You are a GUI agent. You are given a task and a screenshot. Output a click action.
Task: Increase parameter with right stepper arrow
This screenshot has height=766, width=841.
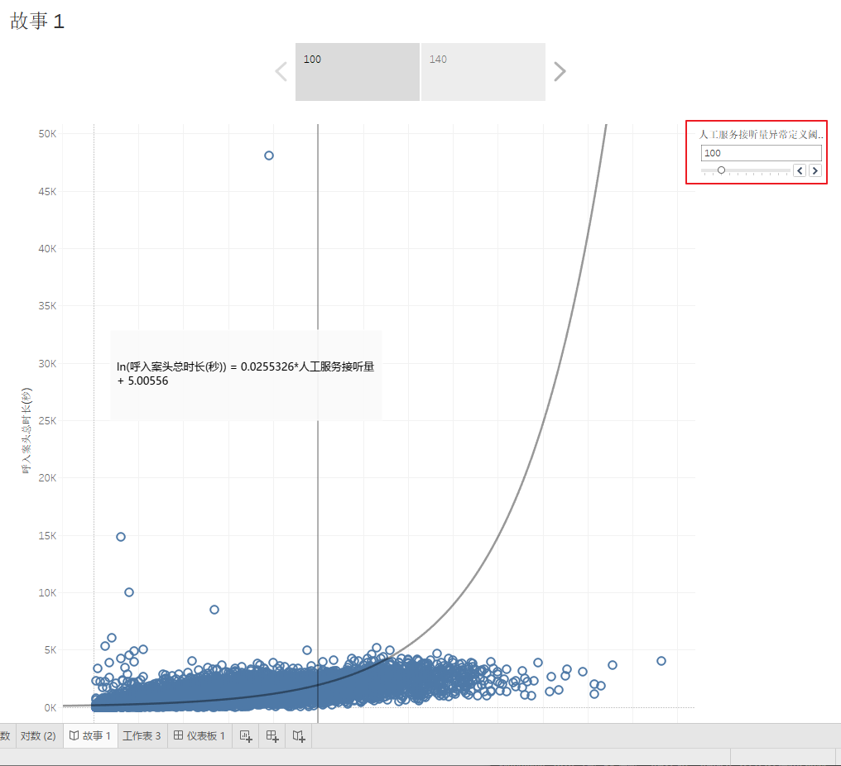(x=815, y=170)
